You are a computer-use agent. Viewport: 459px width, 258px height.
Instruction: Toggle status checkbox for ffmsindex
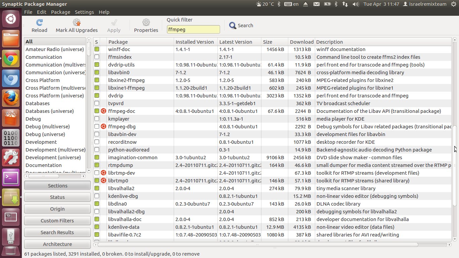97,57
